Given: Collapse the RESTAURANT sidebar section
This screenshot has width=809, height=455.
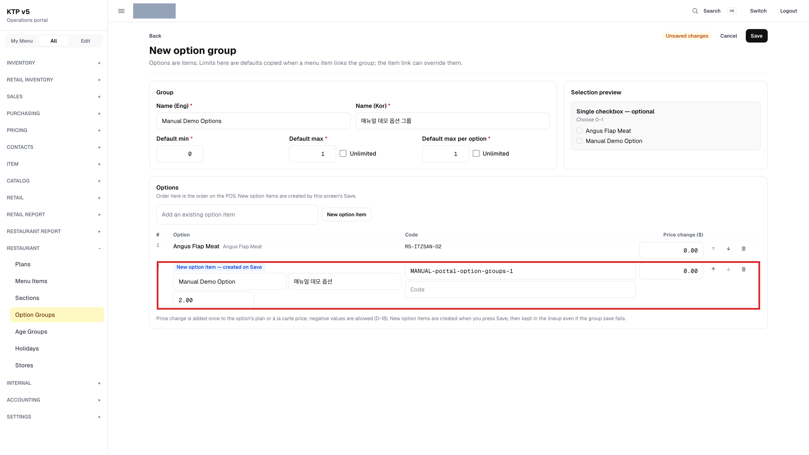Looking at the screenshot, I should [54, 248].
